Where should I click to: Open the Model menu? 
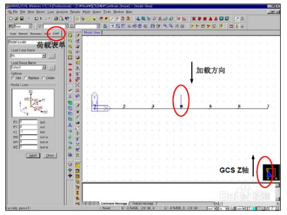(40, 12)
